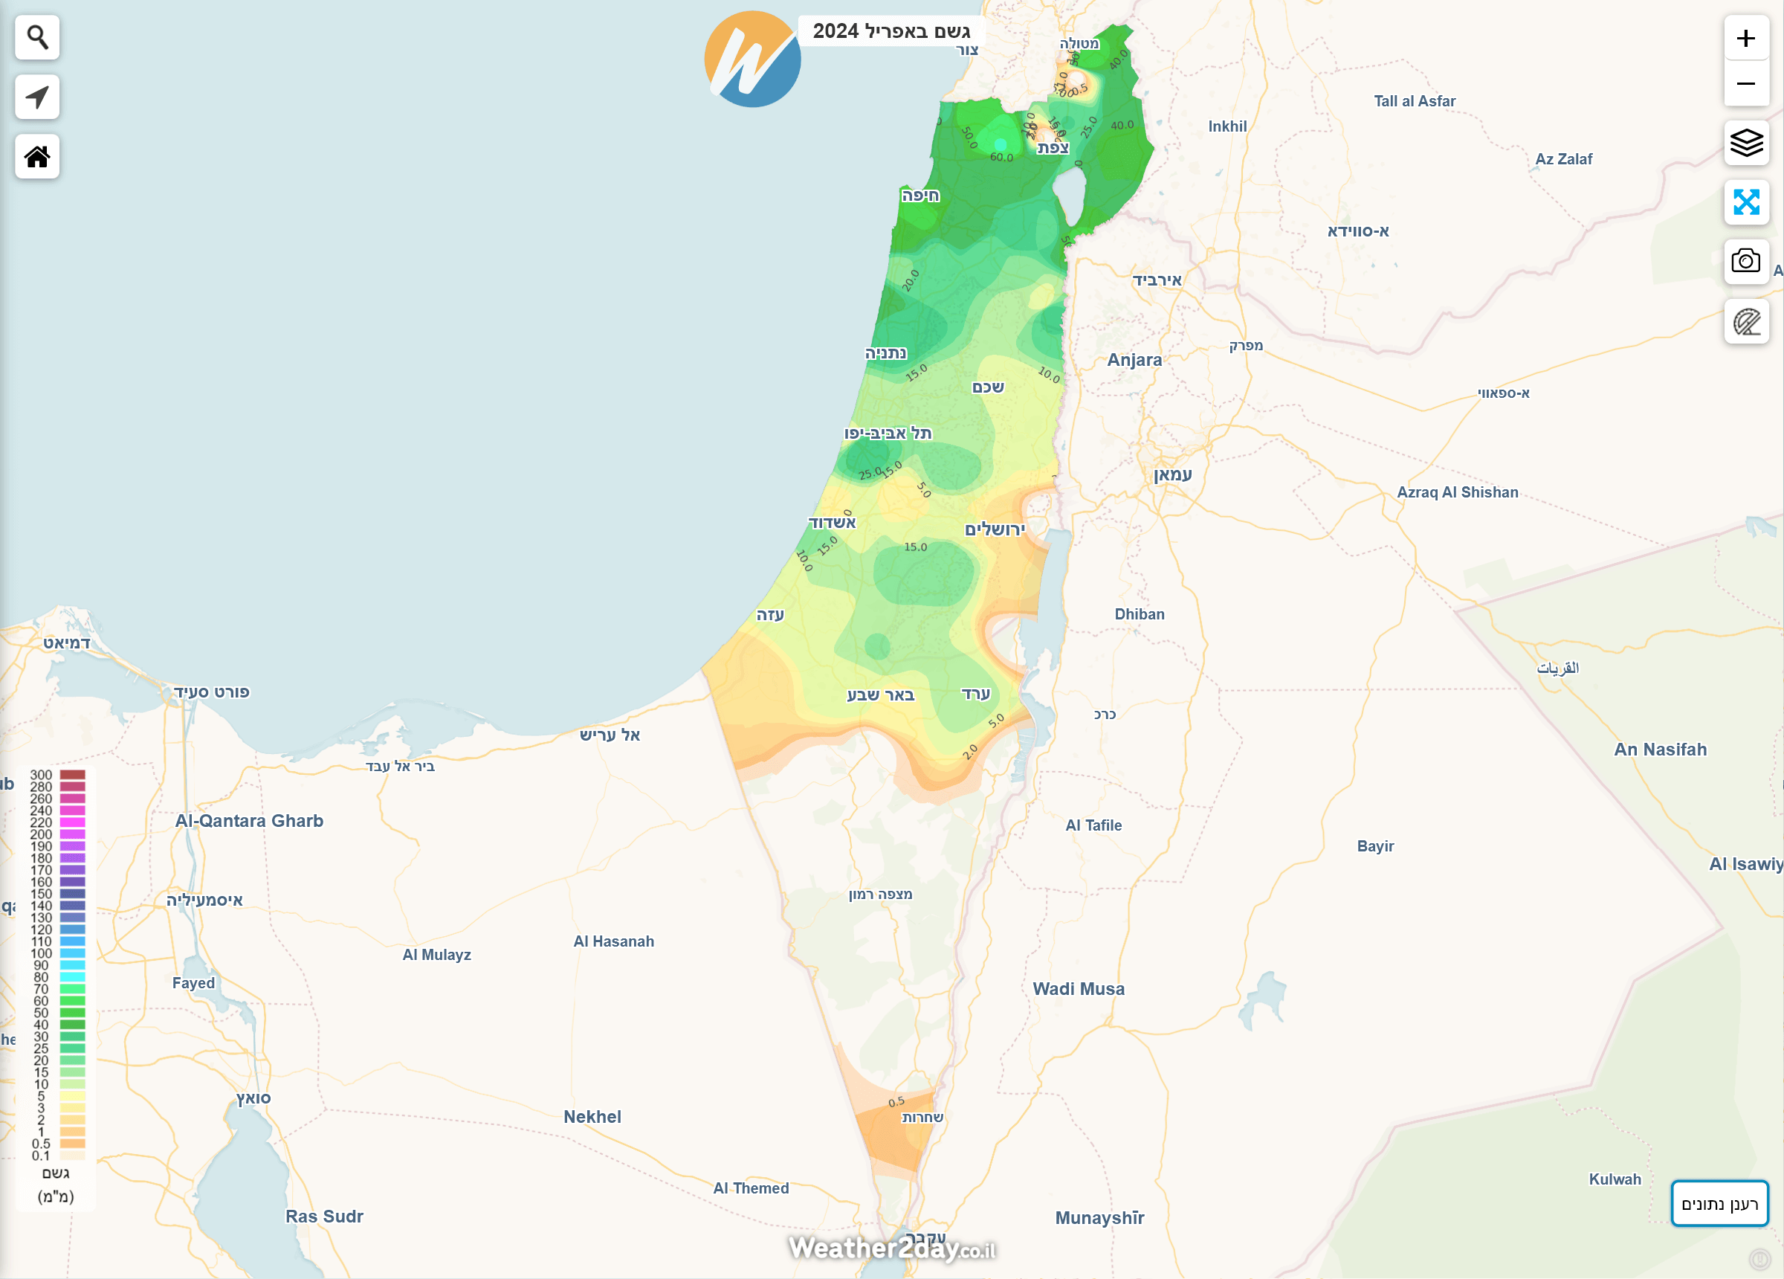Click the April 2024 rain title

click(891, 30)
